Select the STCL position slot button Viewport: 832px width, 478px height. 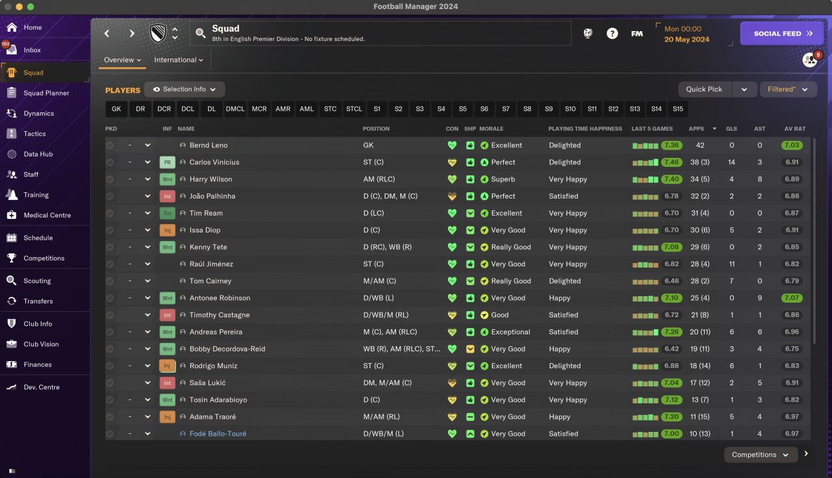354,109
